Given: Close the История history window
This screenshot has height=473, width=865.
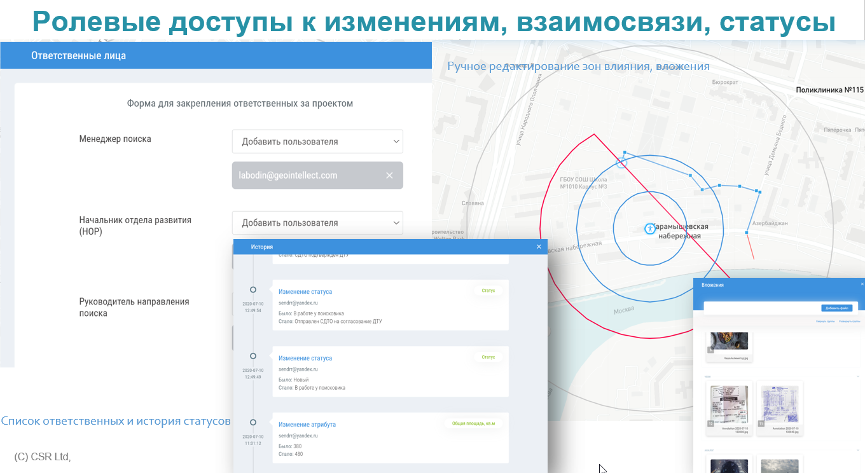Looking at the screenshot, I should click(x=539, y=247).
